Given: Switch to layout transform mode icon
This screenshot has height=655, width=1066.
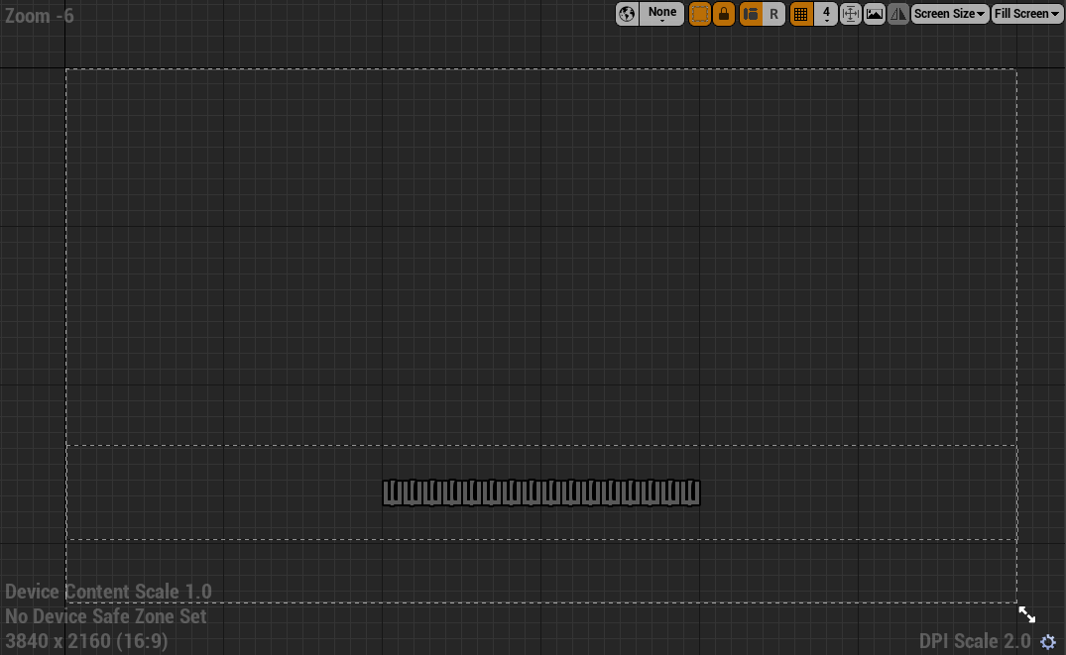Looking at the screenshot, I should pos(751,14).
